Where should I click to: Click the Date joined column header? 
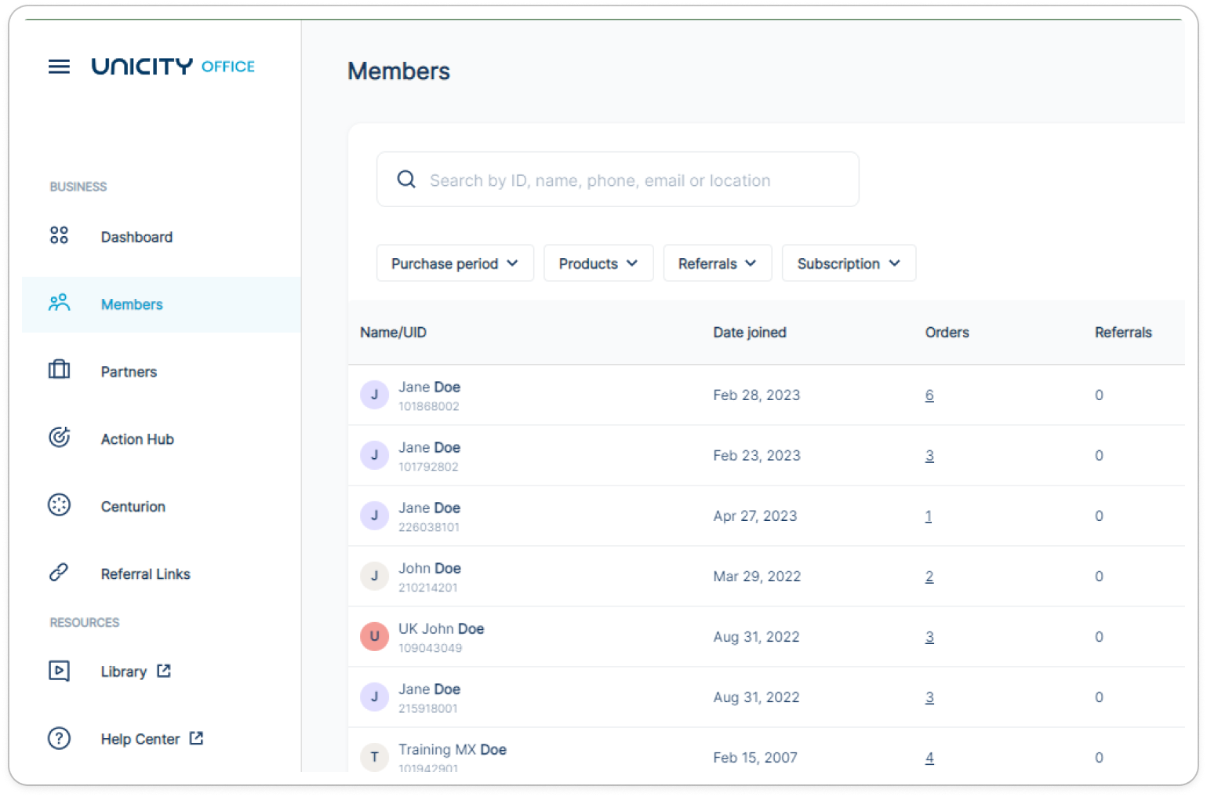[x=749, y=333]
